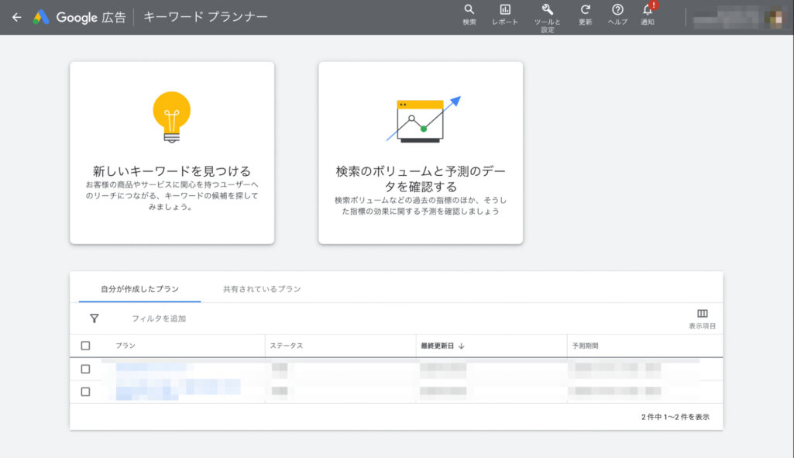
Task: Open the 新しいキーワードを見つける card
Action: pos(172,153)
